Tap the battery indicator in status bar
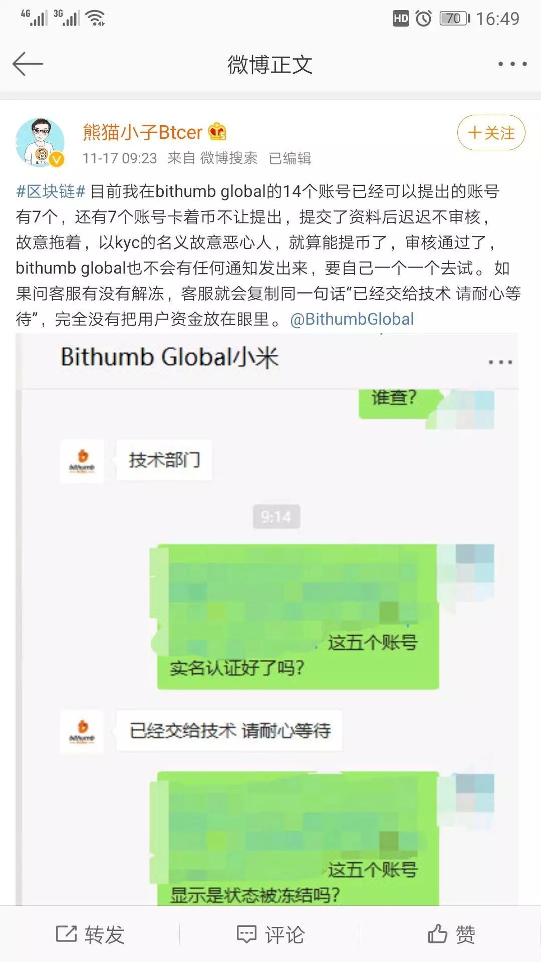The width and height of the screenshot is (541, 962). click(454, 19)
